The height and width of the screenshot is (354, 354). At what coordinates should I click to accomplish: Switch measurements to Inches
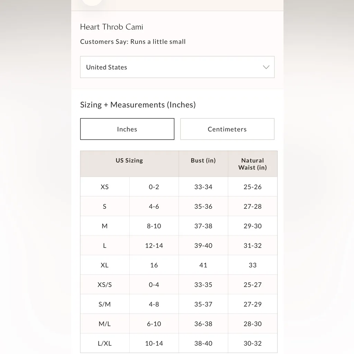click(127, 129)
